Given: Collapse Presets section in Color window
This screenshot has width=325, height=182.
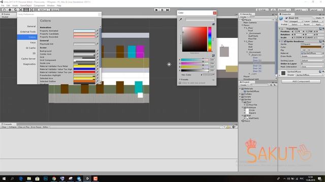Looking at the screenshot, I should (180, 79).
